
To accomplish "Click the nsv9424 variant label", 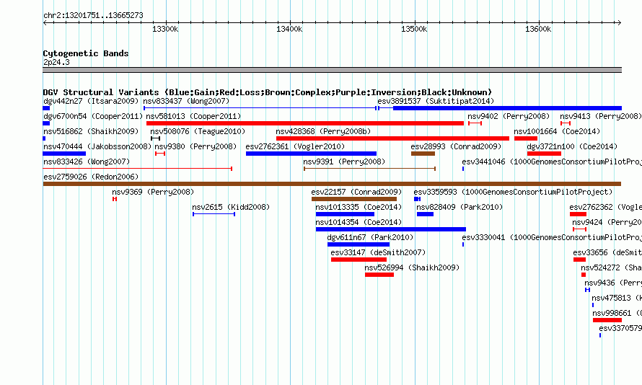I will pos(607,222).
